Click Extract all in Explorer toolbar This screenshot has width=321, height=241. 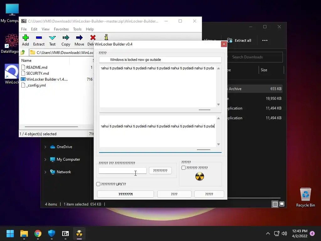tap(239, 40)
